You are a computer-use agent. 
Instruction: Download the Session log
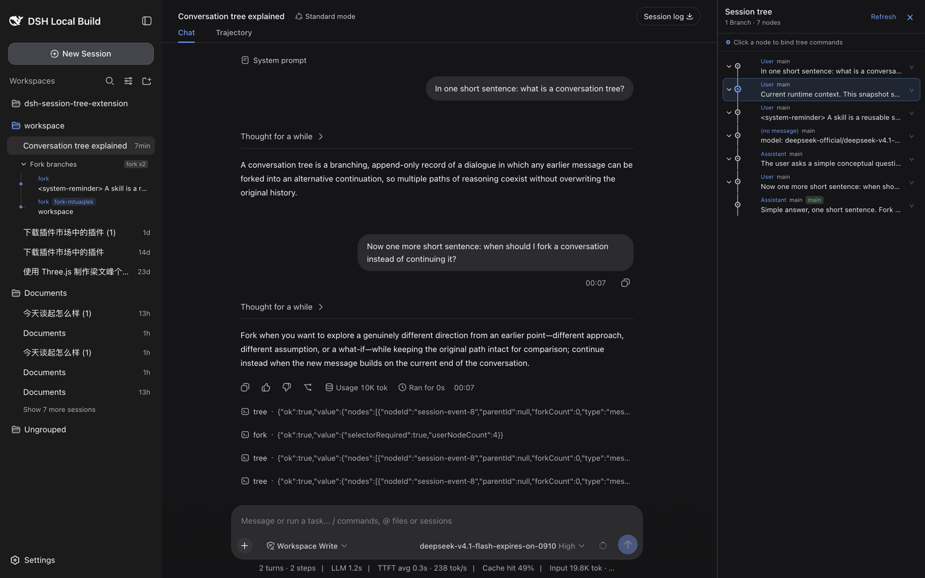click(x=668, y=16)
